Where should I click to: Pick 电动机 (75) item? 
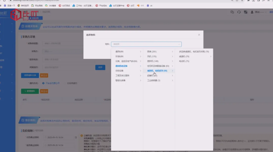tap(184, 61)
